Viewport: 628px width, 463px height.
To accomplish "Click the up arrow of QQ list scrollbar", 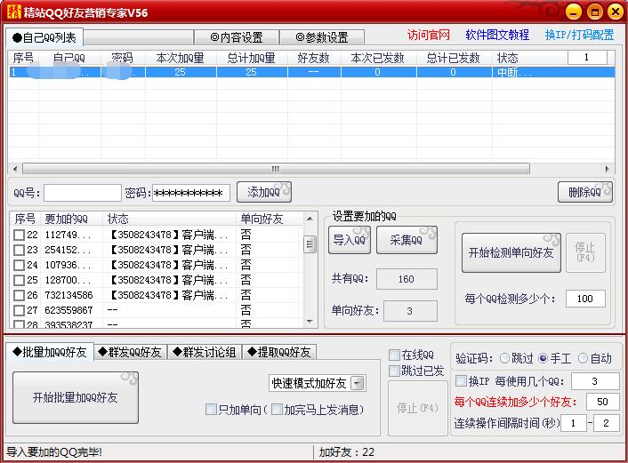I will point(310,219).
